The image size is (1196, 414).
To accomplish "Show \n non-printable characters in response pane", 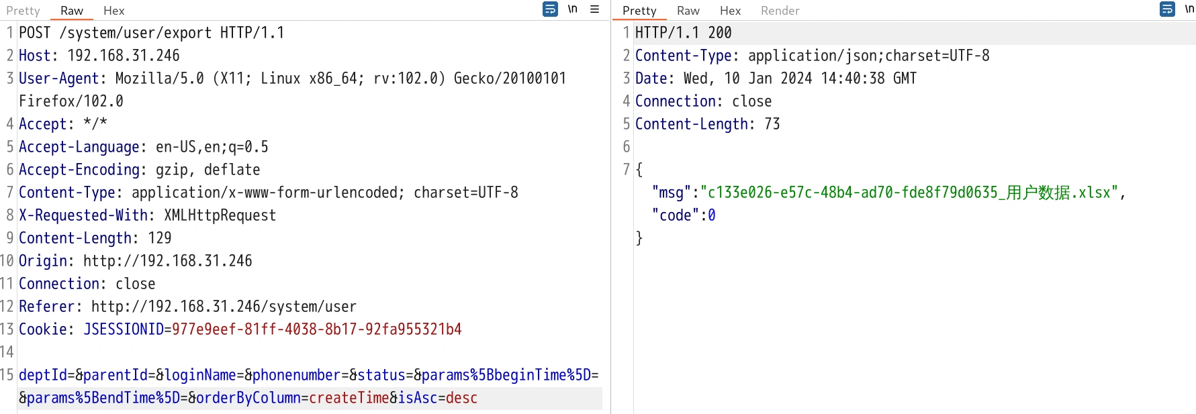I will [1189, 9].
